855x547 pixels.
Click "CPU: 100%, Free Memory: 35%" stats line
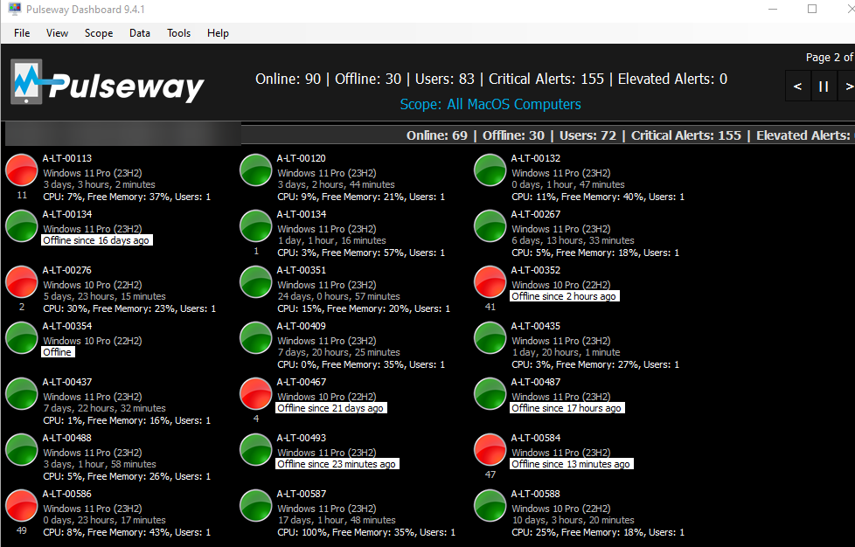tap(366, 532)
